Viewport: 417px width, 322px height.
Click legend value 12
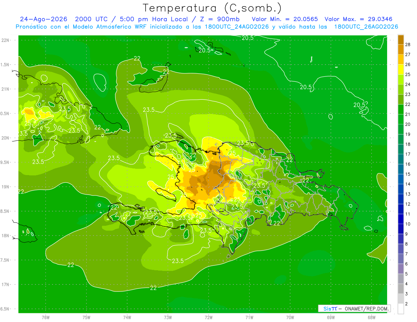[408, 204]
